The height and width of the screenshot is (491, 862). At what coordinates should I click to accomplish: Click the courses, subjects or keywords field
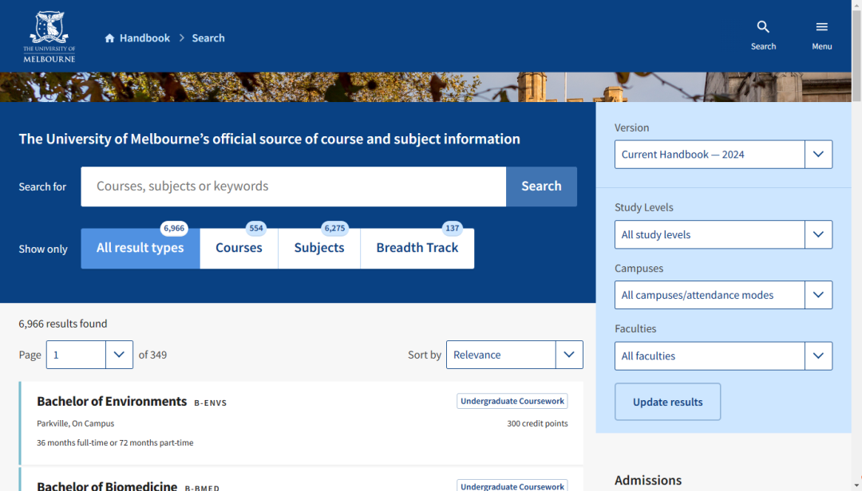293,187
